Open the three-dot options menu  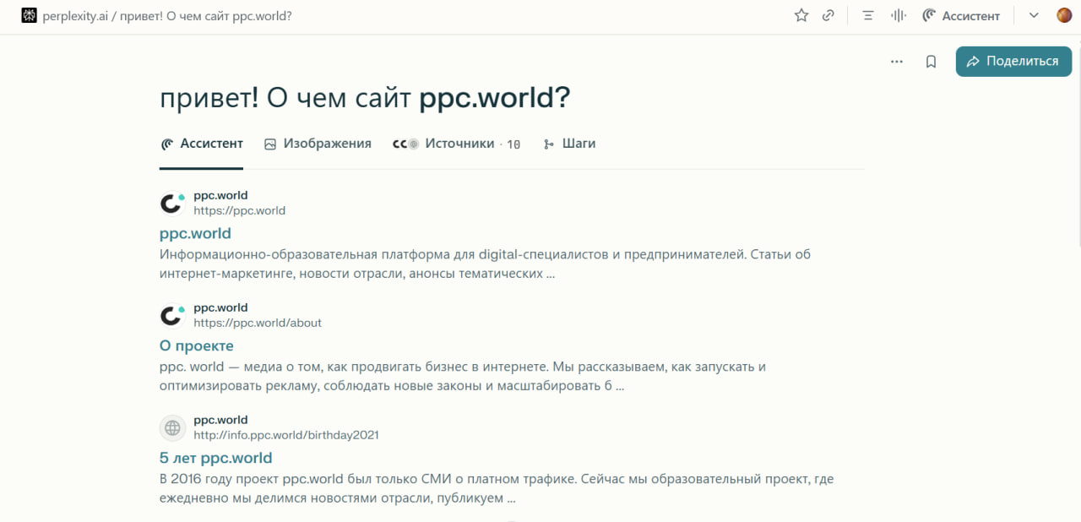click(896, 61)
